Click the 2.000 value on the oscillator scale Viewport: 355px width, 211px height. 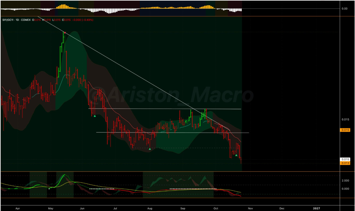(x=345, y=180)
